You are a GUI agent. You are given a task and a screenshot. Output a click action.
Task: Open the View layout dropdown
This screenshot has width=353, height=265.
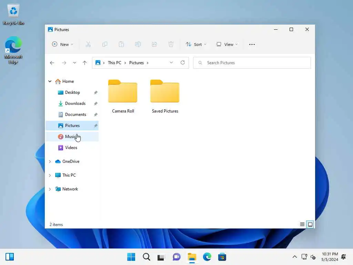point(227,45)
